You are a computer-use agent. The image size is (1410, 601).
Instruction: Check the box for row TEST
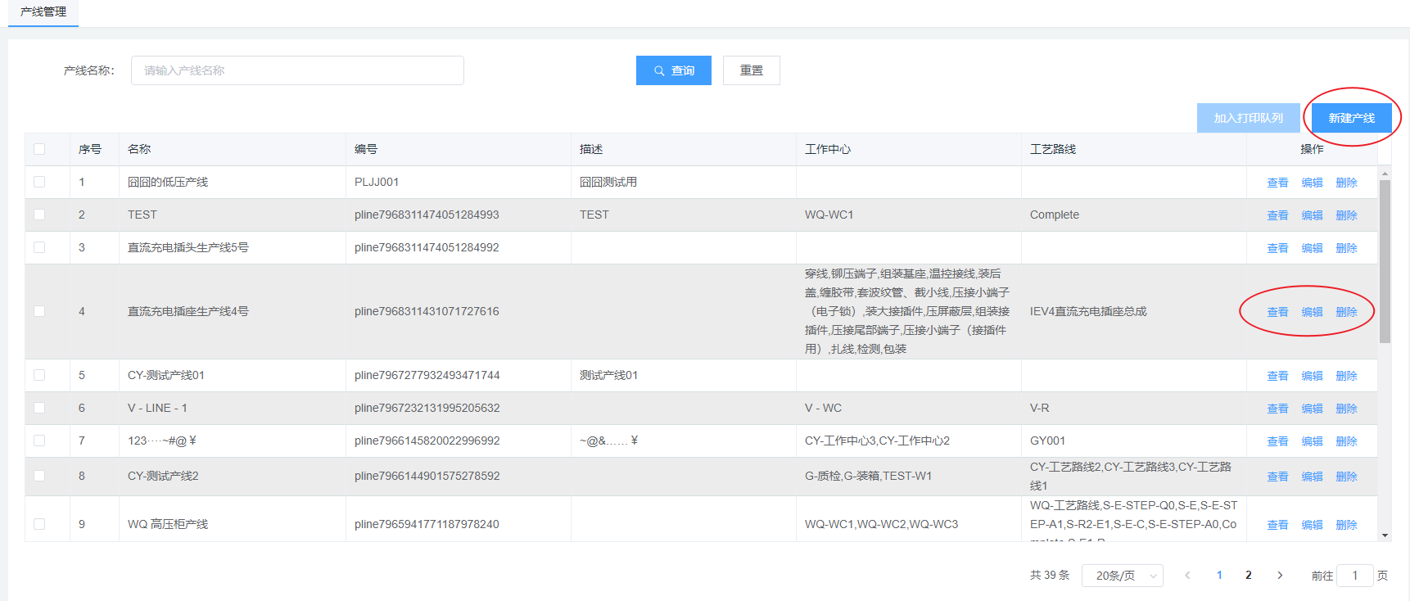39,215
